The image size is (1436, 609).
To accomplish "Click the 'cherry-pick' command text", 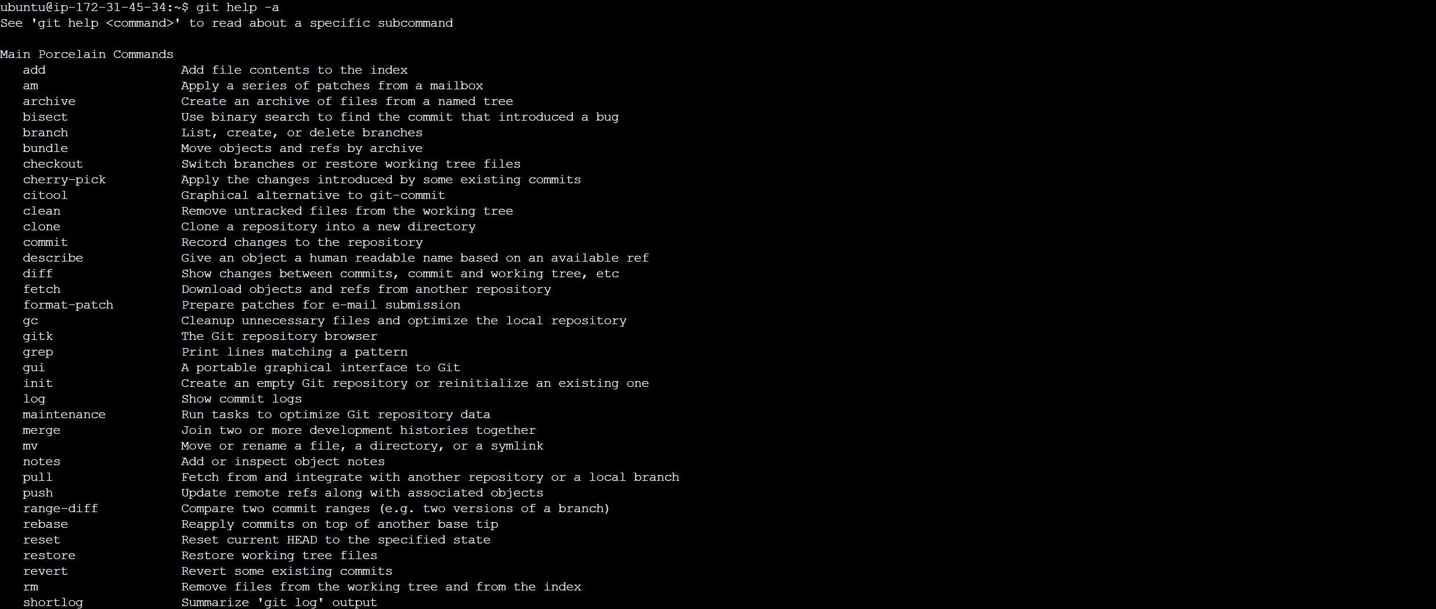I will [x=64, y=180].
